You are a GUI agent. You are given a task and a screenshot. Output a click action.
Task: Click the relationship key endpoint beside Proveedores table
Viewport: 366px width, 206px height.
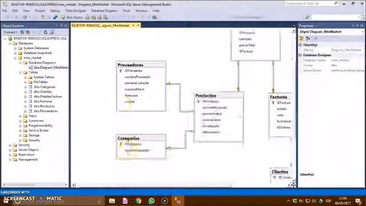click(169, 84)
